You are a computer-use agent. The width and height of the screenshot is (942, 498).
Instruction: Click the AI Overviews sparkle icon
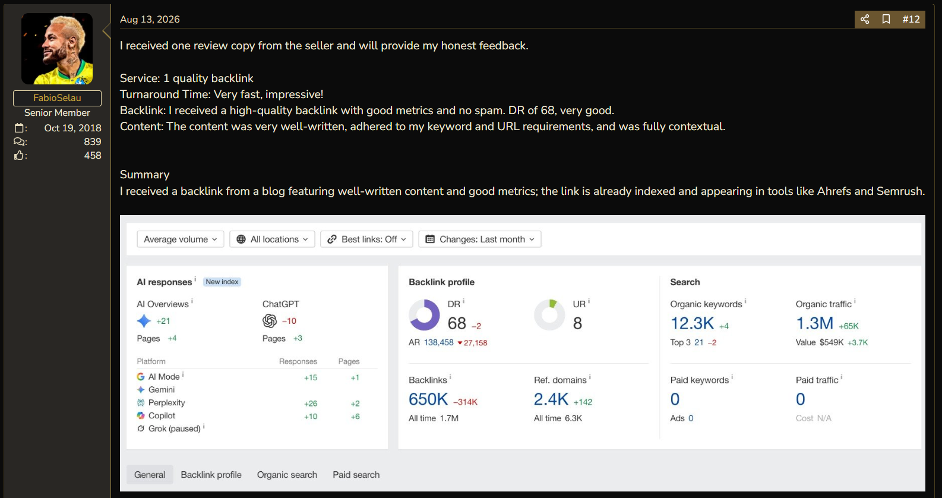click(144, 321)
